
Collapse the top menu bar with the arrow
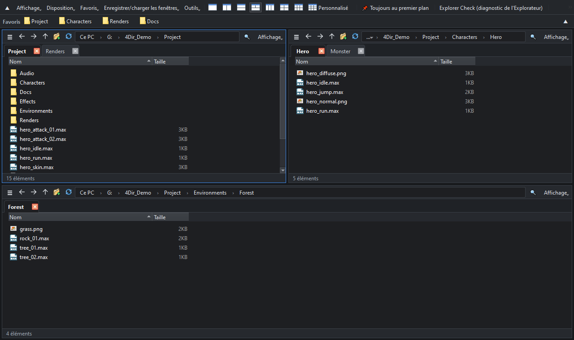coord(7,8)
